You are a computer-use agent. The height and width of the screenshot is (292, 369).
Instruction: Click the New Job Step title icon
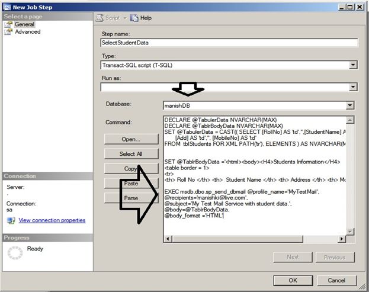tap(7, 7)
